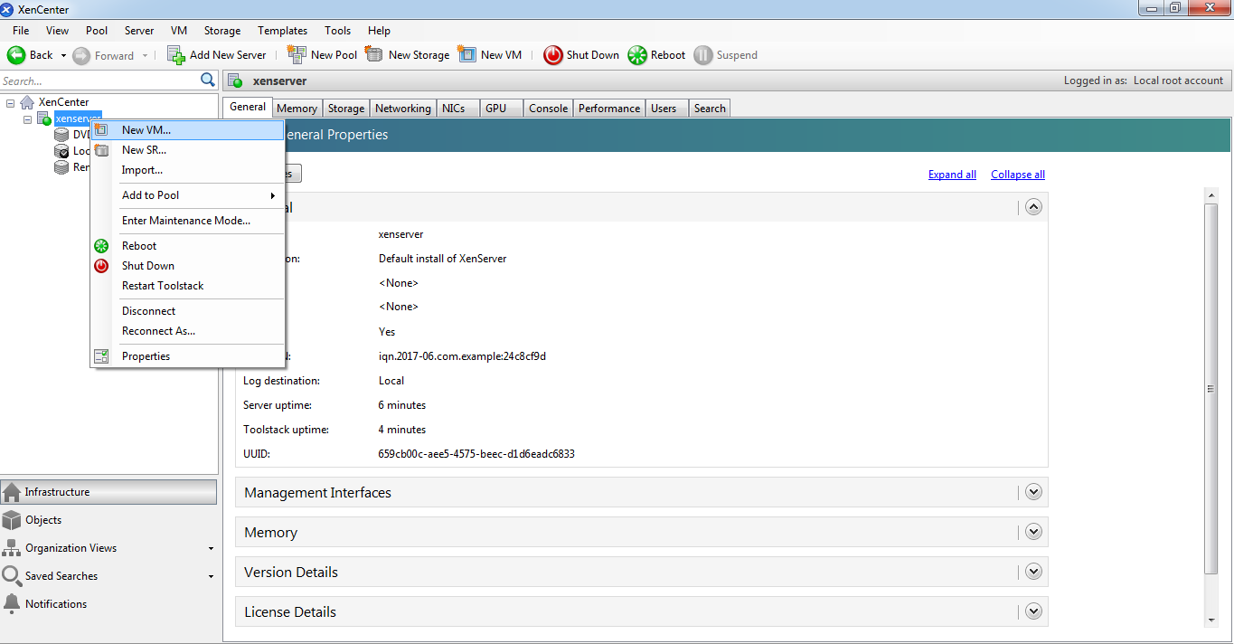Open the Tools menu
The height and width of the screenshot is (644, 1234).
[x=338, y=31]
